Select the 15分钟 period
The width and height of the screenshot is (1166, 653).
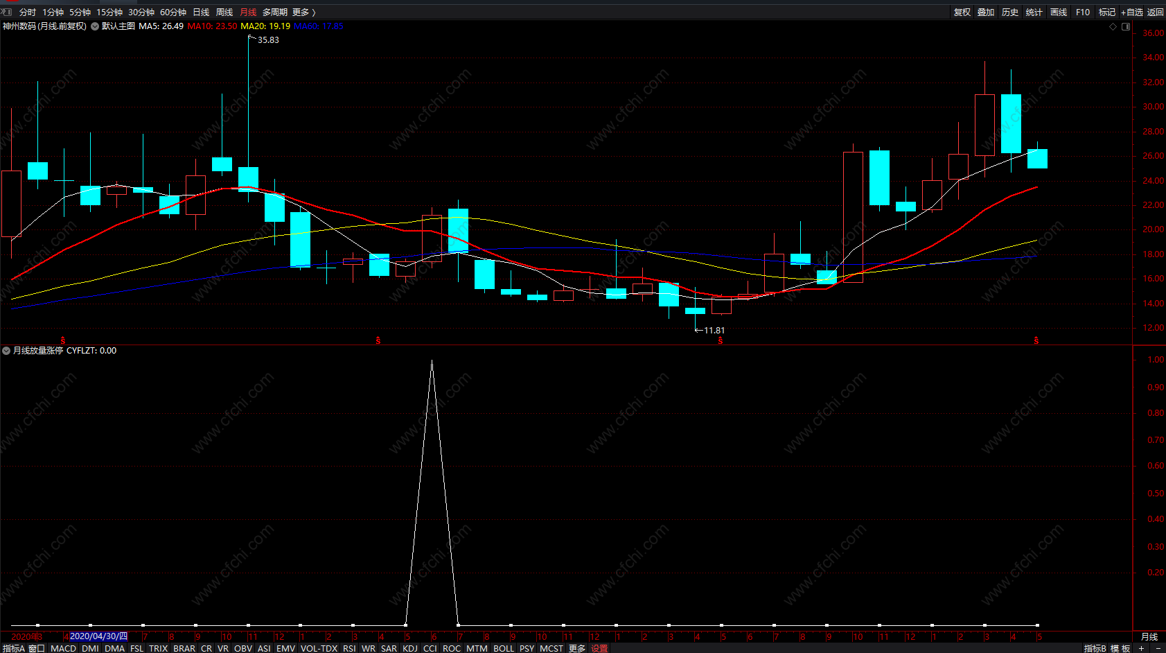click(x=109, y=12)
